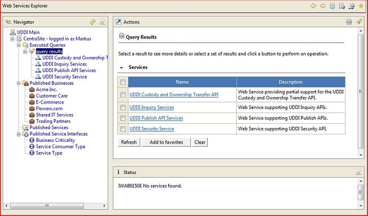Collapse the Services section triangle
The image size is (368, 216).
coord(122,68)
